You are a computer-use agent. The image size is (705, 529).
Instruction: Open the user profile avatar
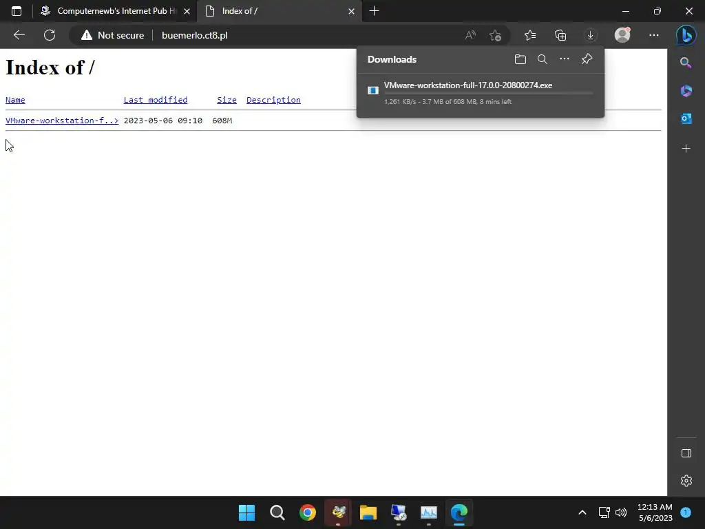[x=622, y=35]
